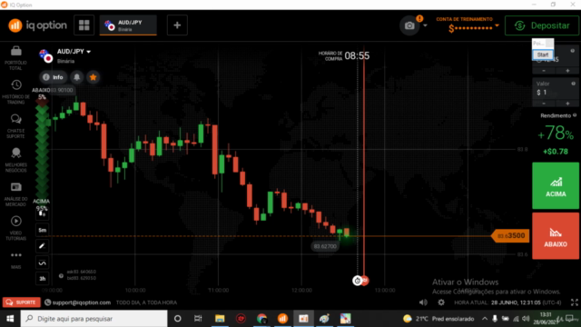Add a new asset tab with plus
This screenshot has height=327, width=581.
point(177,25)
